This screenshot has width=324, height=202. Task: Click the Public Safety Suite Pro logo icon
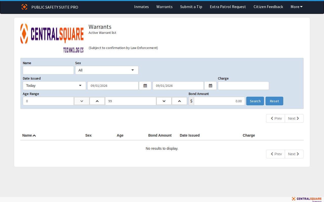(24, 7)
